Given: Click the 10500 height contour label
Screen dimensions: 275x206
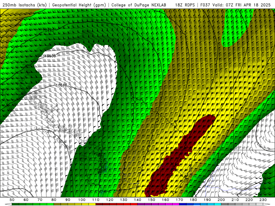Looking at the screenshot, I should click(50, 56).
